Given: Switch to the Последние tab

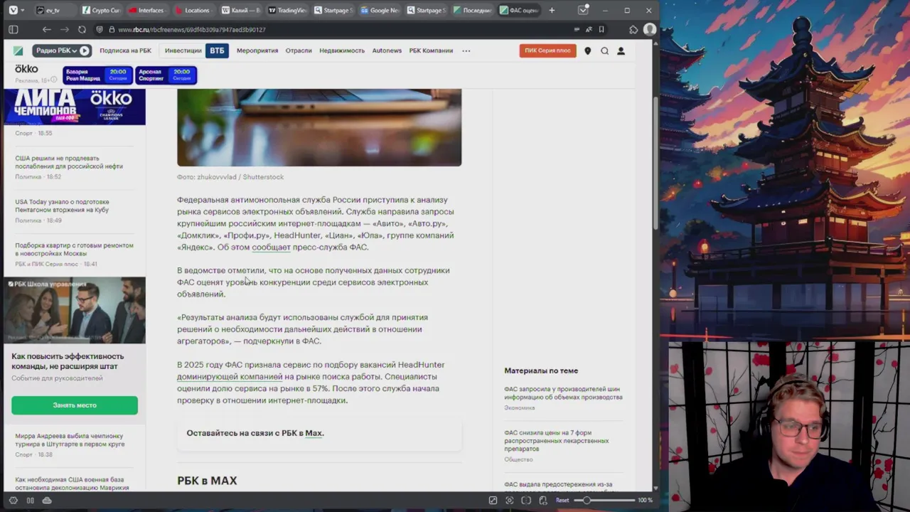Looking at the screenshot, I should click(x=472, y=10).
